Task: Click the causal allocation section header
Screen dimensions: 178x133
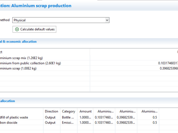Action: click(x=7, y=101)
